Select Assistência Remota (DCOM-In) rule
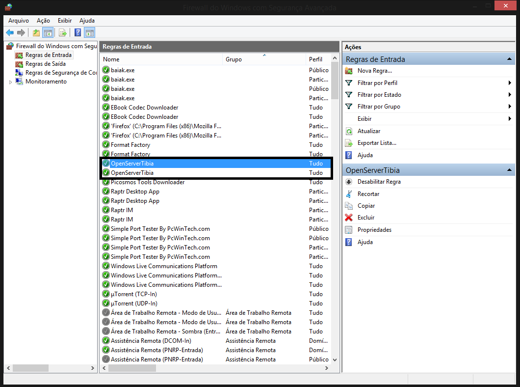This screenshot has width=520, height=387. point(216,340)
